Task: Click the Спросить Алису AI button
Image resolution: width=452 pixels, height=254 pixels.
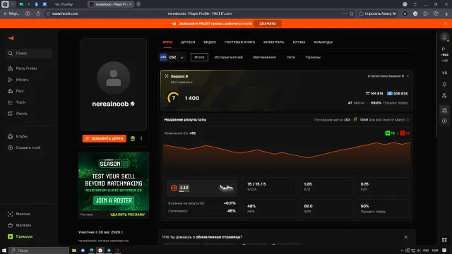Action: (377, 13)
